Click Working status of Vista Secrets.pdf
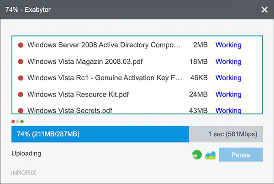This screenshot has height=184, width=274. (228, 111)
